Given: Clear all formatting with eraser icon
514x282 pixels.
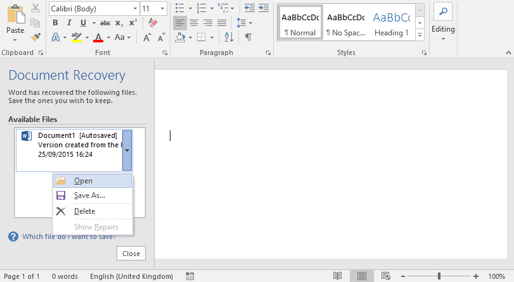Looking at the screenshot, I should (153, 23).
